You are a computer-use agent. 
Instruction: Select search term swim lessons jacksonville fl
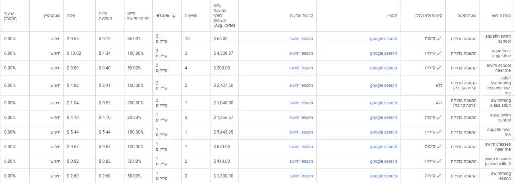498,161
